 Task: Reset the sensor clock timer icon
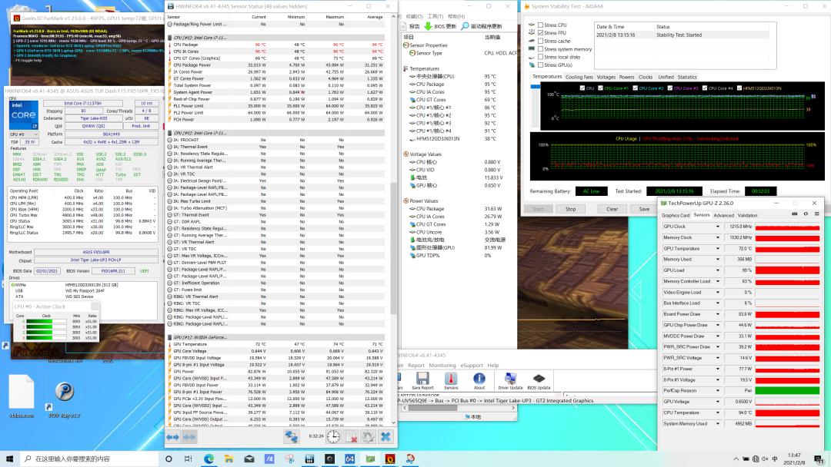click(332, 436)
